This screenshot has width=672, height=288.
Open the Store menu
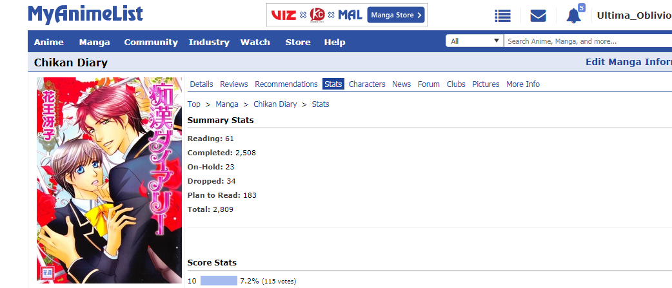tap(298, 42)
